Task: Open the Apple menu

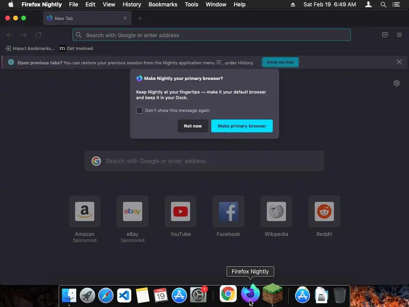Action: [11, 4]
